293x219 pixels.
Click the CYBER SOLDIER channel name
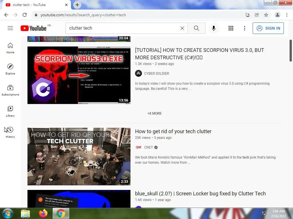[x=157, y=73]
